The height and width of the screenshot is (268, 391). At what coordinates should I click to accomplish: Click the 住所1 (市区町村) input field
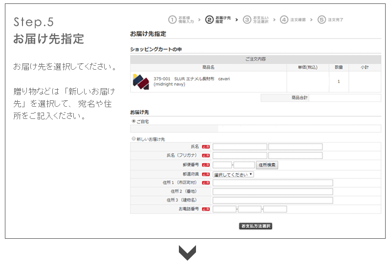[272, 183]
